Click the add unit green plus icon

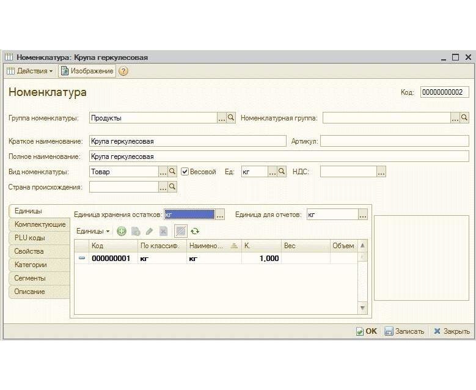tap(122, 231)
